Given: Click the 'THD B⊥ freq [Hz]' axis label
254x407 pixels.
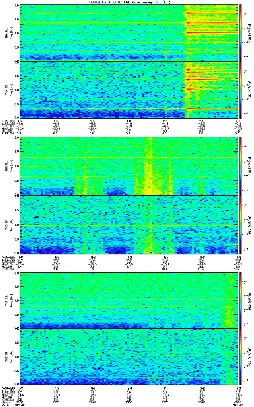Looking at the screenshot, I should click(8, 166).
